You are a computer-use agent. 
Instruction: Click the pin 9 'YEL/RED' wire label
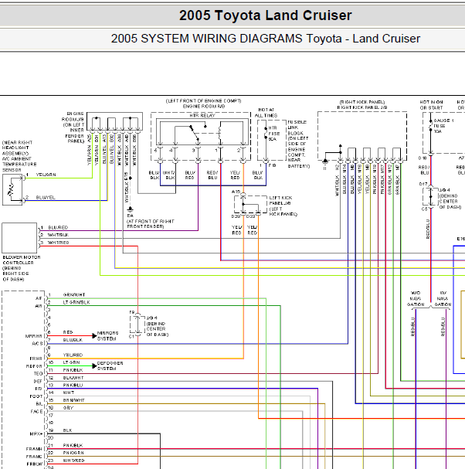[73, 355]
